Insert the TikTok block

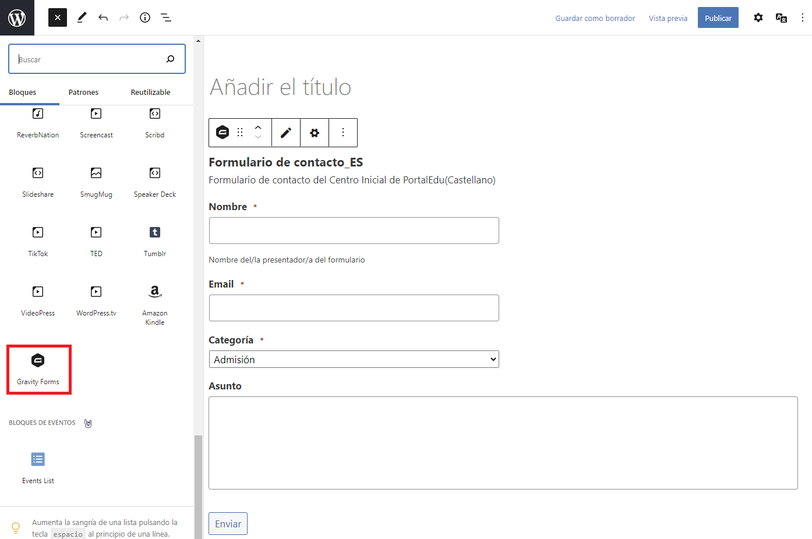38,242
